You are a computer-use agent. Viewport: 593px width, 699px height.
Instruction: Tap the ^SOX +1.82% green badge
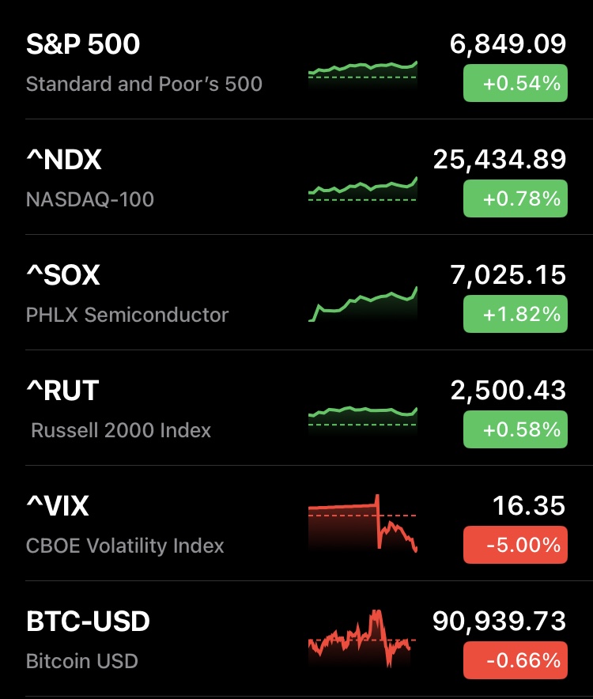coord(516,314)
